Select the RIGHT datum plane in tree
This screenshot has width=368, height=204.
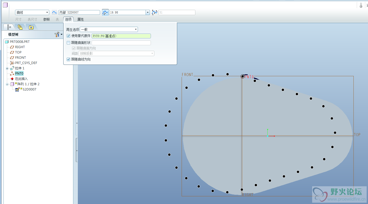coord(20,47)
